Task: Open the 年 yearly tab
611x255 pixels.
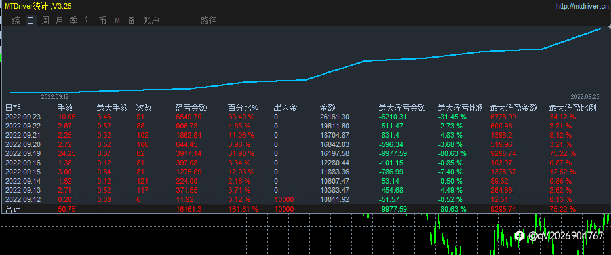Action: pyautogui.click(x=88, y=21)
